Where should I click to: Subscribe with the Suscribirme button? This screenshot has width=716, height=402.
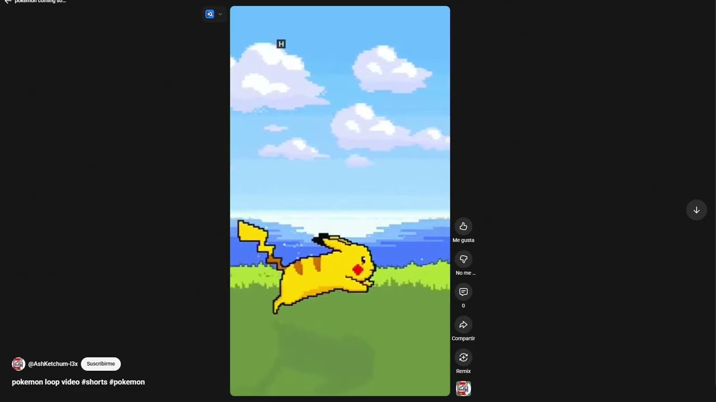point(101,364)
